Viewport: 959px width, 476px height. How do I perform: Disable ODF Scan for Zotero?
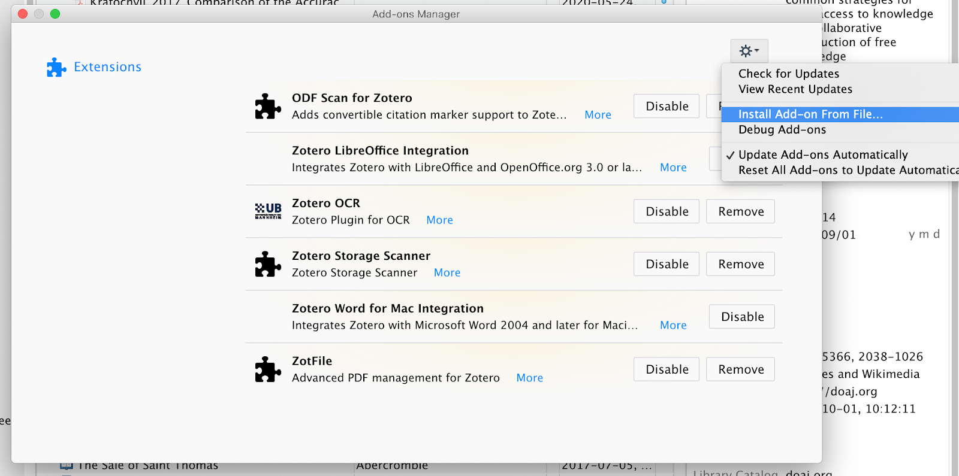tap(667, 106)
